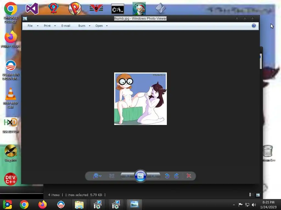Expand the File dropdown arrow
The image size is (281, 210).
tap(38, 26)
